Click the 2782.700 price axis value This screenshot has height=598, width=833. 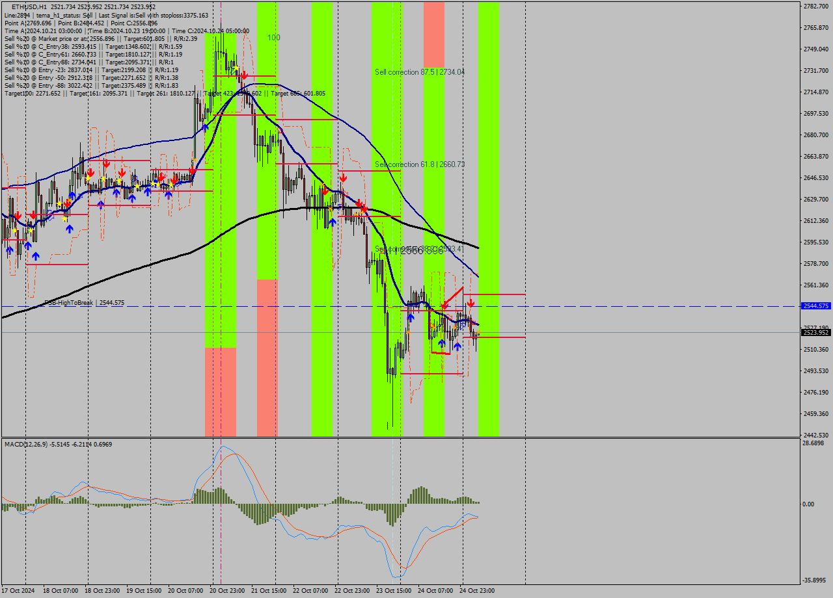(x=816, y=6)
